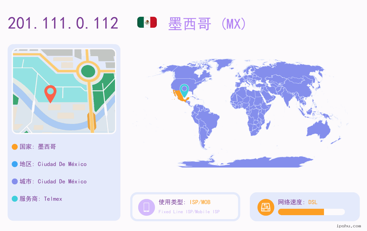367x231 pixels.
Task: Click the IP address 201.111.0.112
Action: click(x=63, y=23)
